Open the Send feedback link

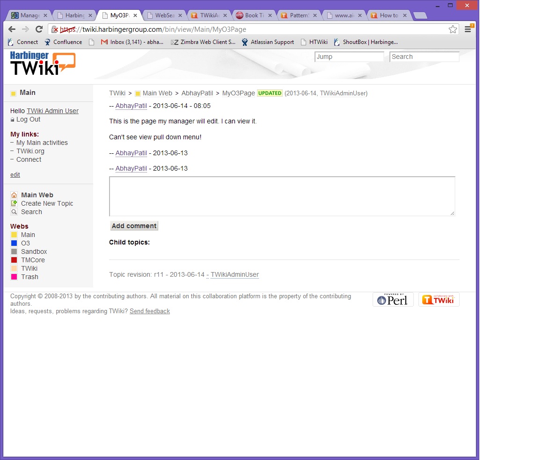click(x=150, y=311)
